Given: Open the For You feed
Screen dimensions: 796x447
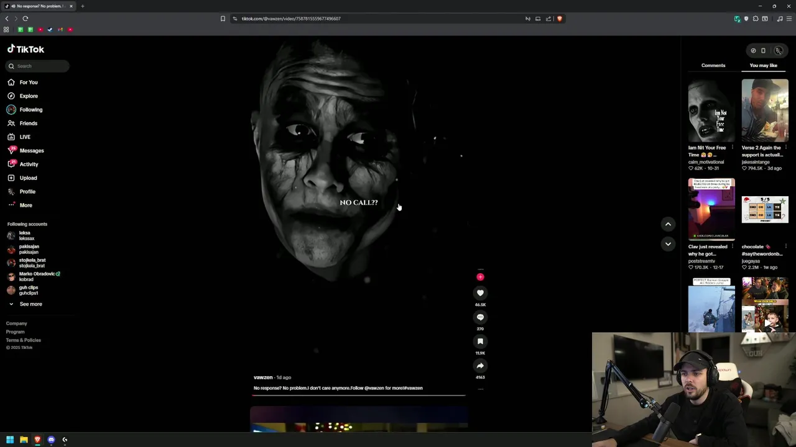Looking at the screenshot, I should coord(22,82).
